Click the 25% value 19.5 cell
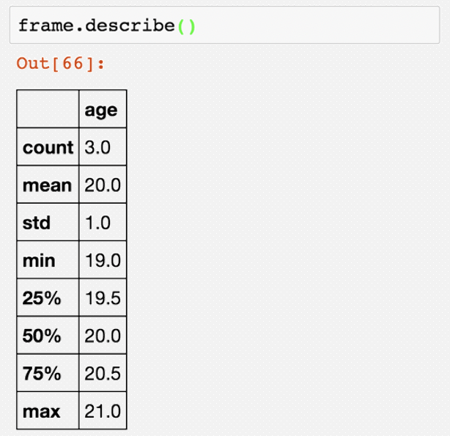 pos(102,298)
